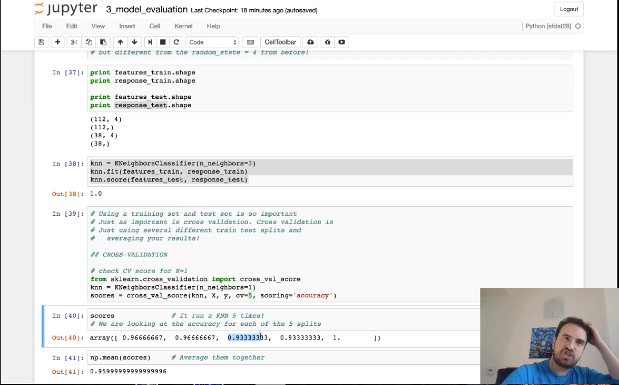Open the Code cell type dropdown
This screenshot has width=619, height=385.
click(x=212, y=42)
